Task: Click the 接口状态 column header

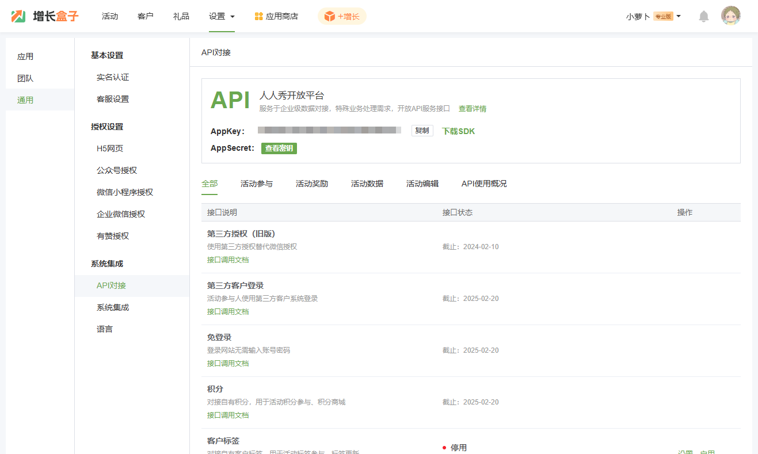Action: (457, 212)
